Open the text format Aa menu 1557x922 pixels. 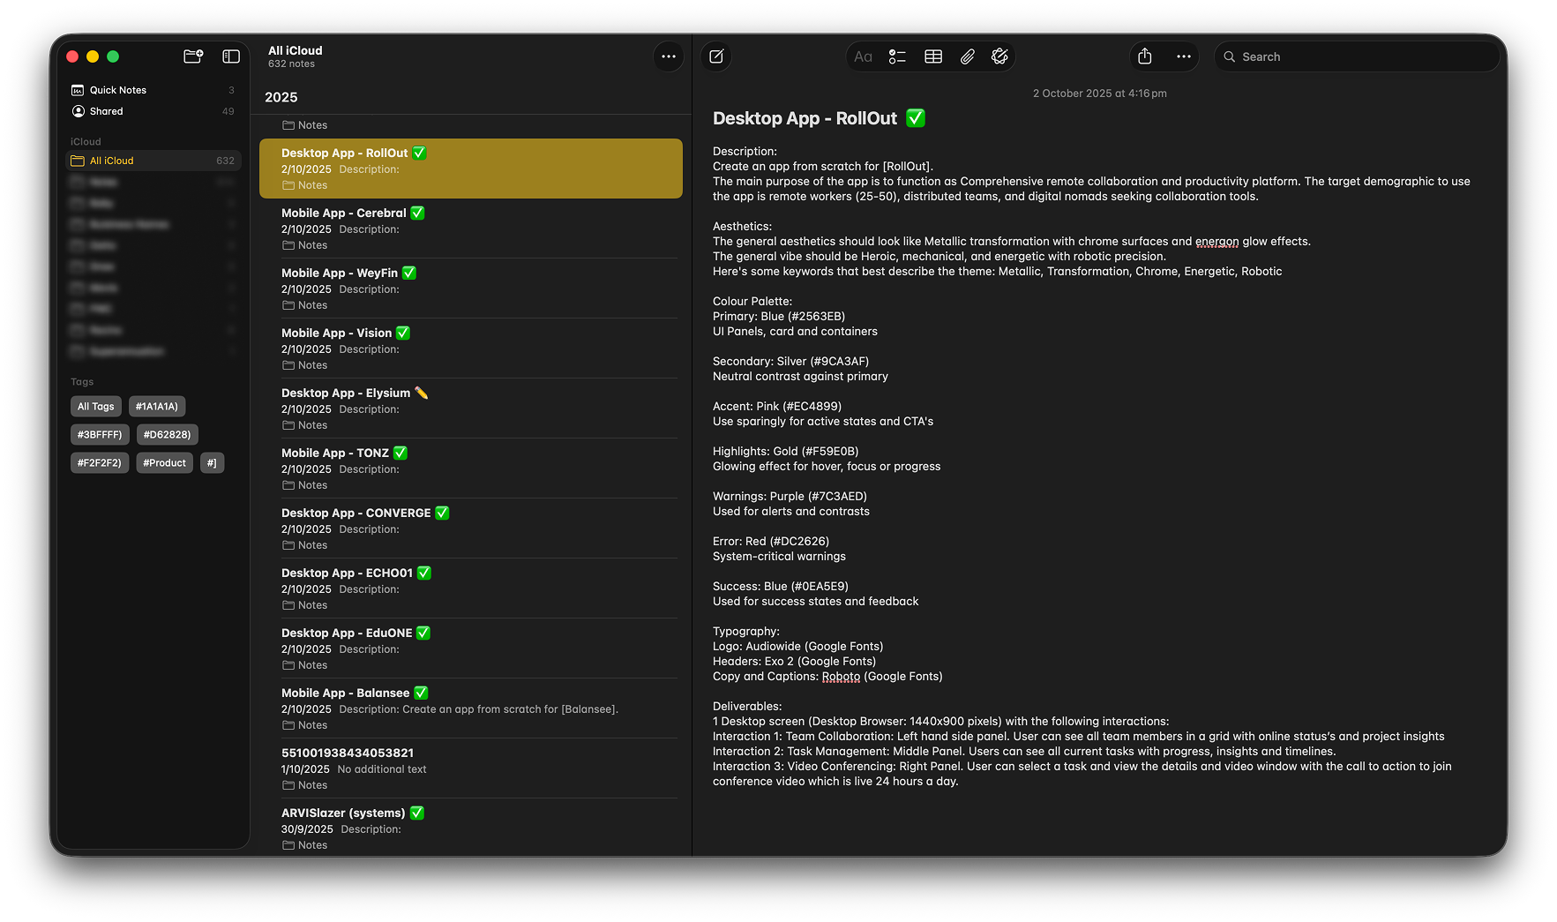863,56
